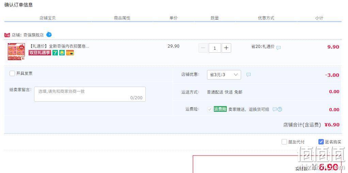Screen dimensions: 348x173
Task: Click the shop discount amount -3.00
Action: (332, 75)
